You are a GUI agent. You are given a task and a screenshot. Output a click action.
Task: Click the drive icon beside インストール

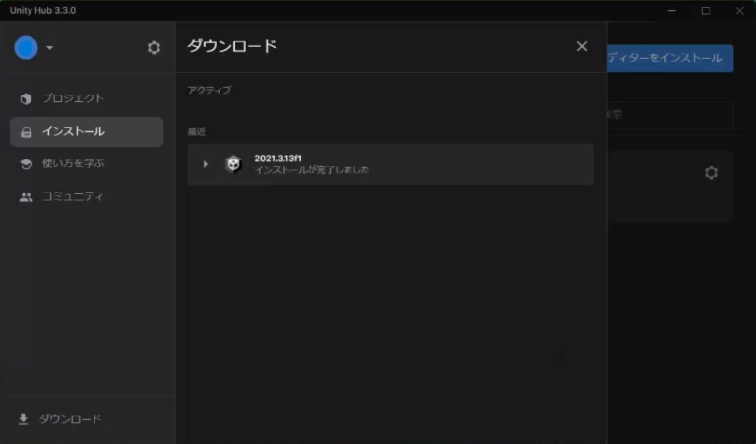point(26,132)
